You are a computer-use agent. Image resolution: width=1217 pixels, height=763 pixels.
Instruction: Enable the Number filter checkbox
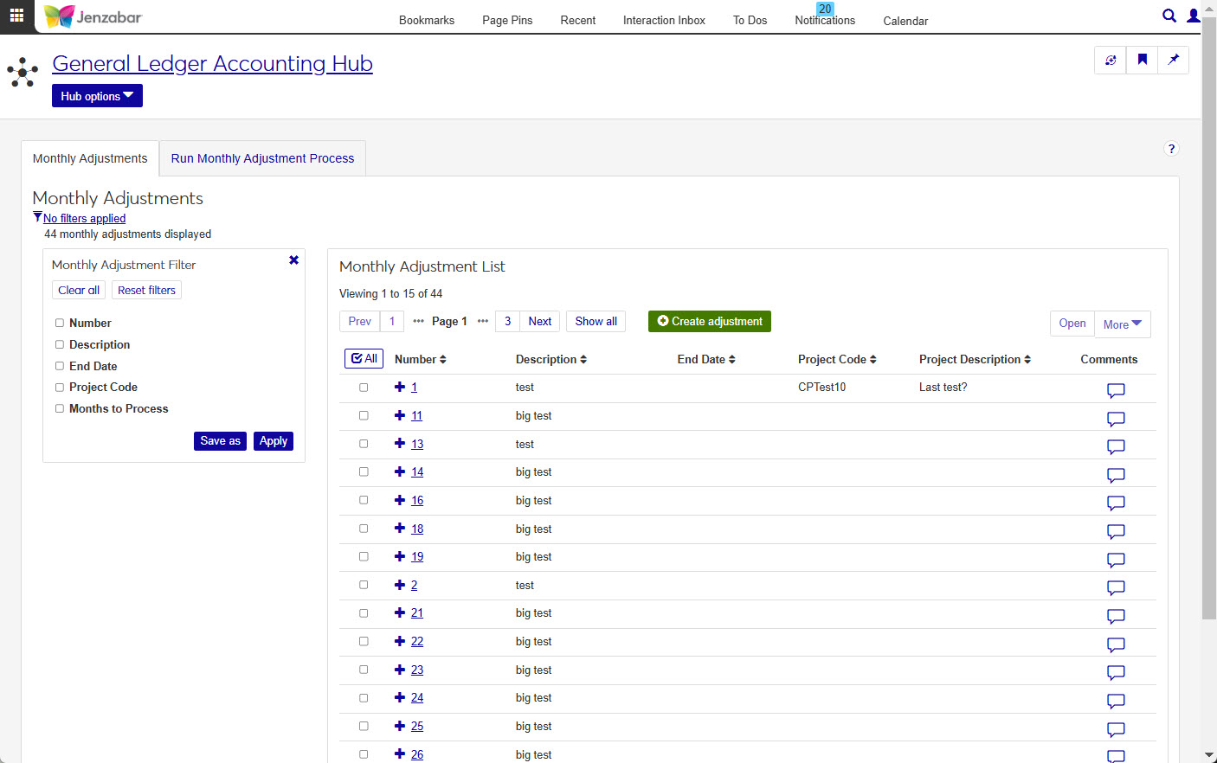point(60,323)
